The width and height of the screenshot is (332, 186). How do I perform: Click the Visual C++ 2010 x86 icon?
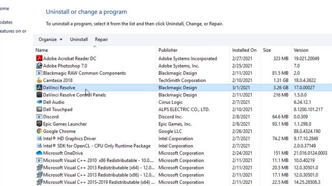coord(39,160)
